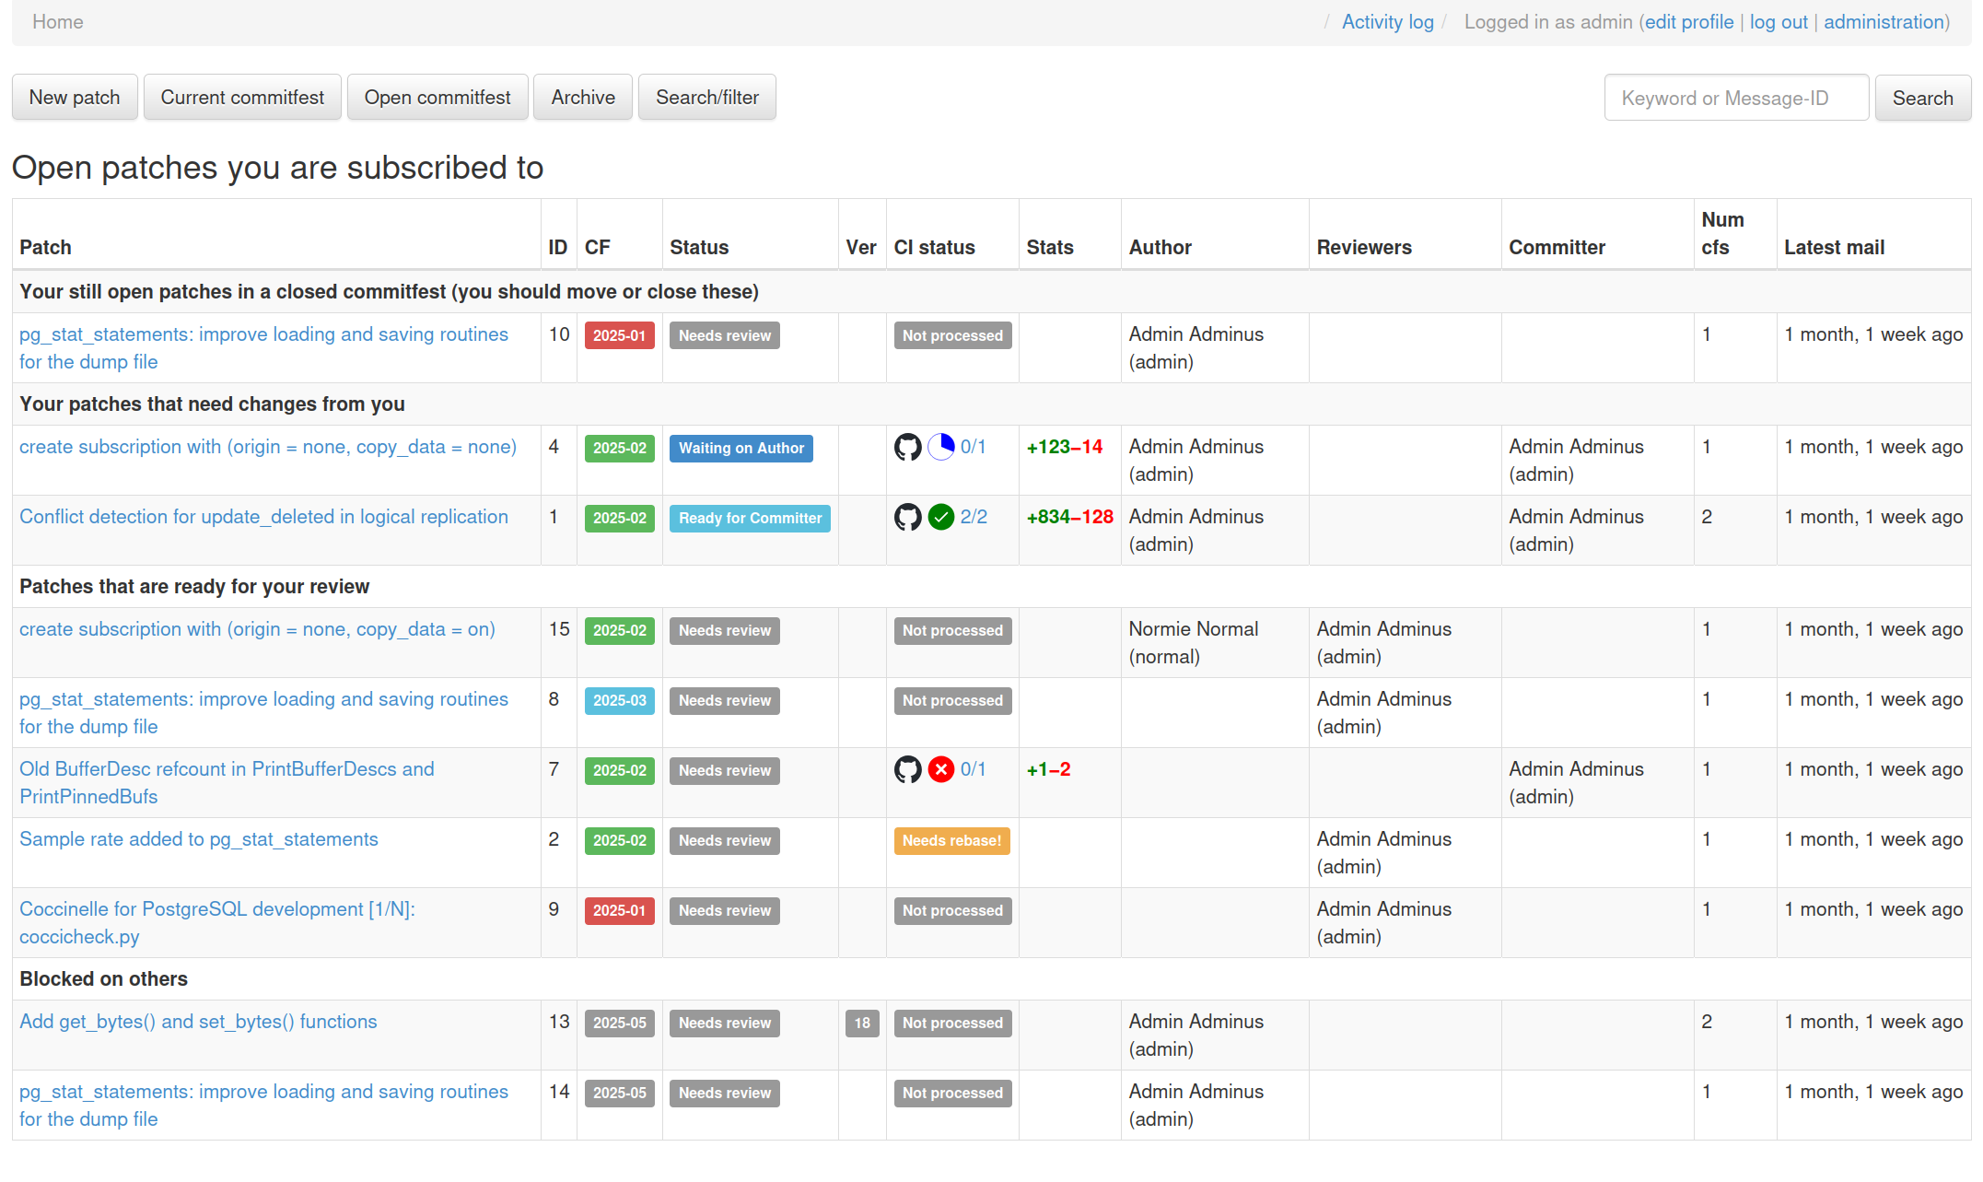This screenshot has height=1182, width=1983.
Task: Open the Search/filter page
Action: tap(706, 97)
